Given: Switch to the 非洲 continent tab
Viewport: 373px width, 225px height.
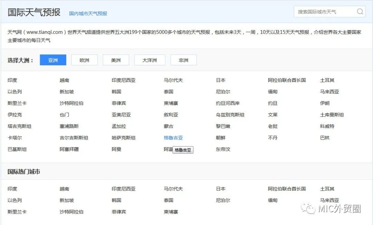Looking at the screenshot, I should [x=183, y=59].
